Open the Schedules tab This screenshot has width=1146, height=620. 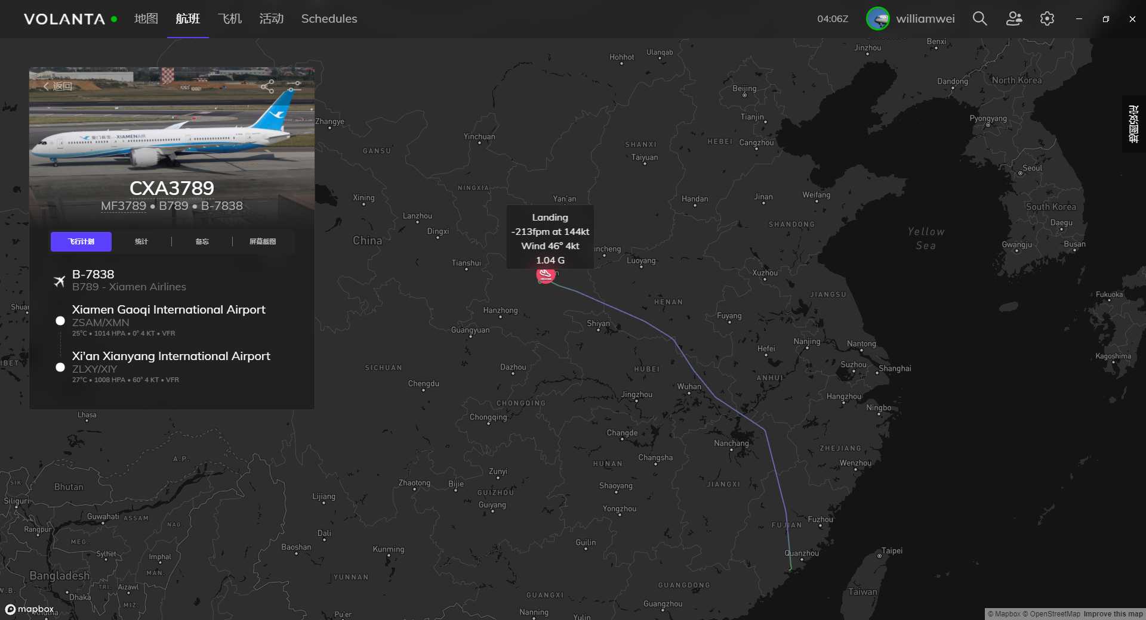[329, 18]
